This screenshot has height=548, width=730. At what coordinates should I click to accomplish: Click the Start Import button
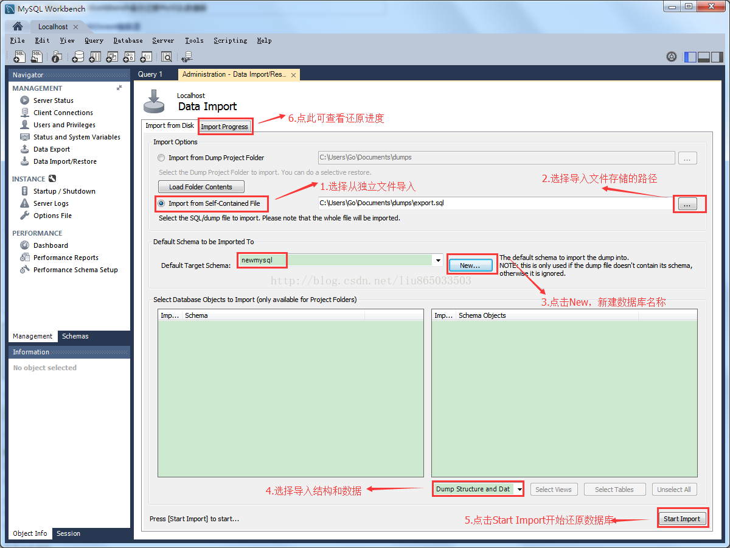682,519
